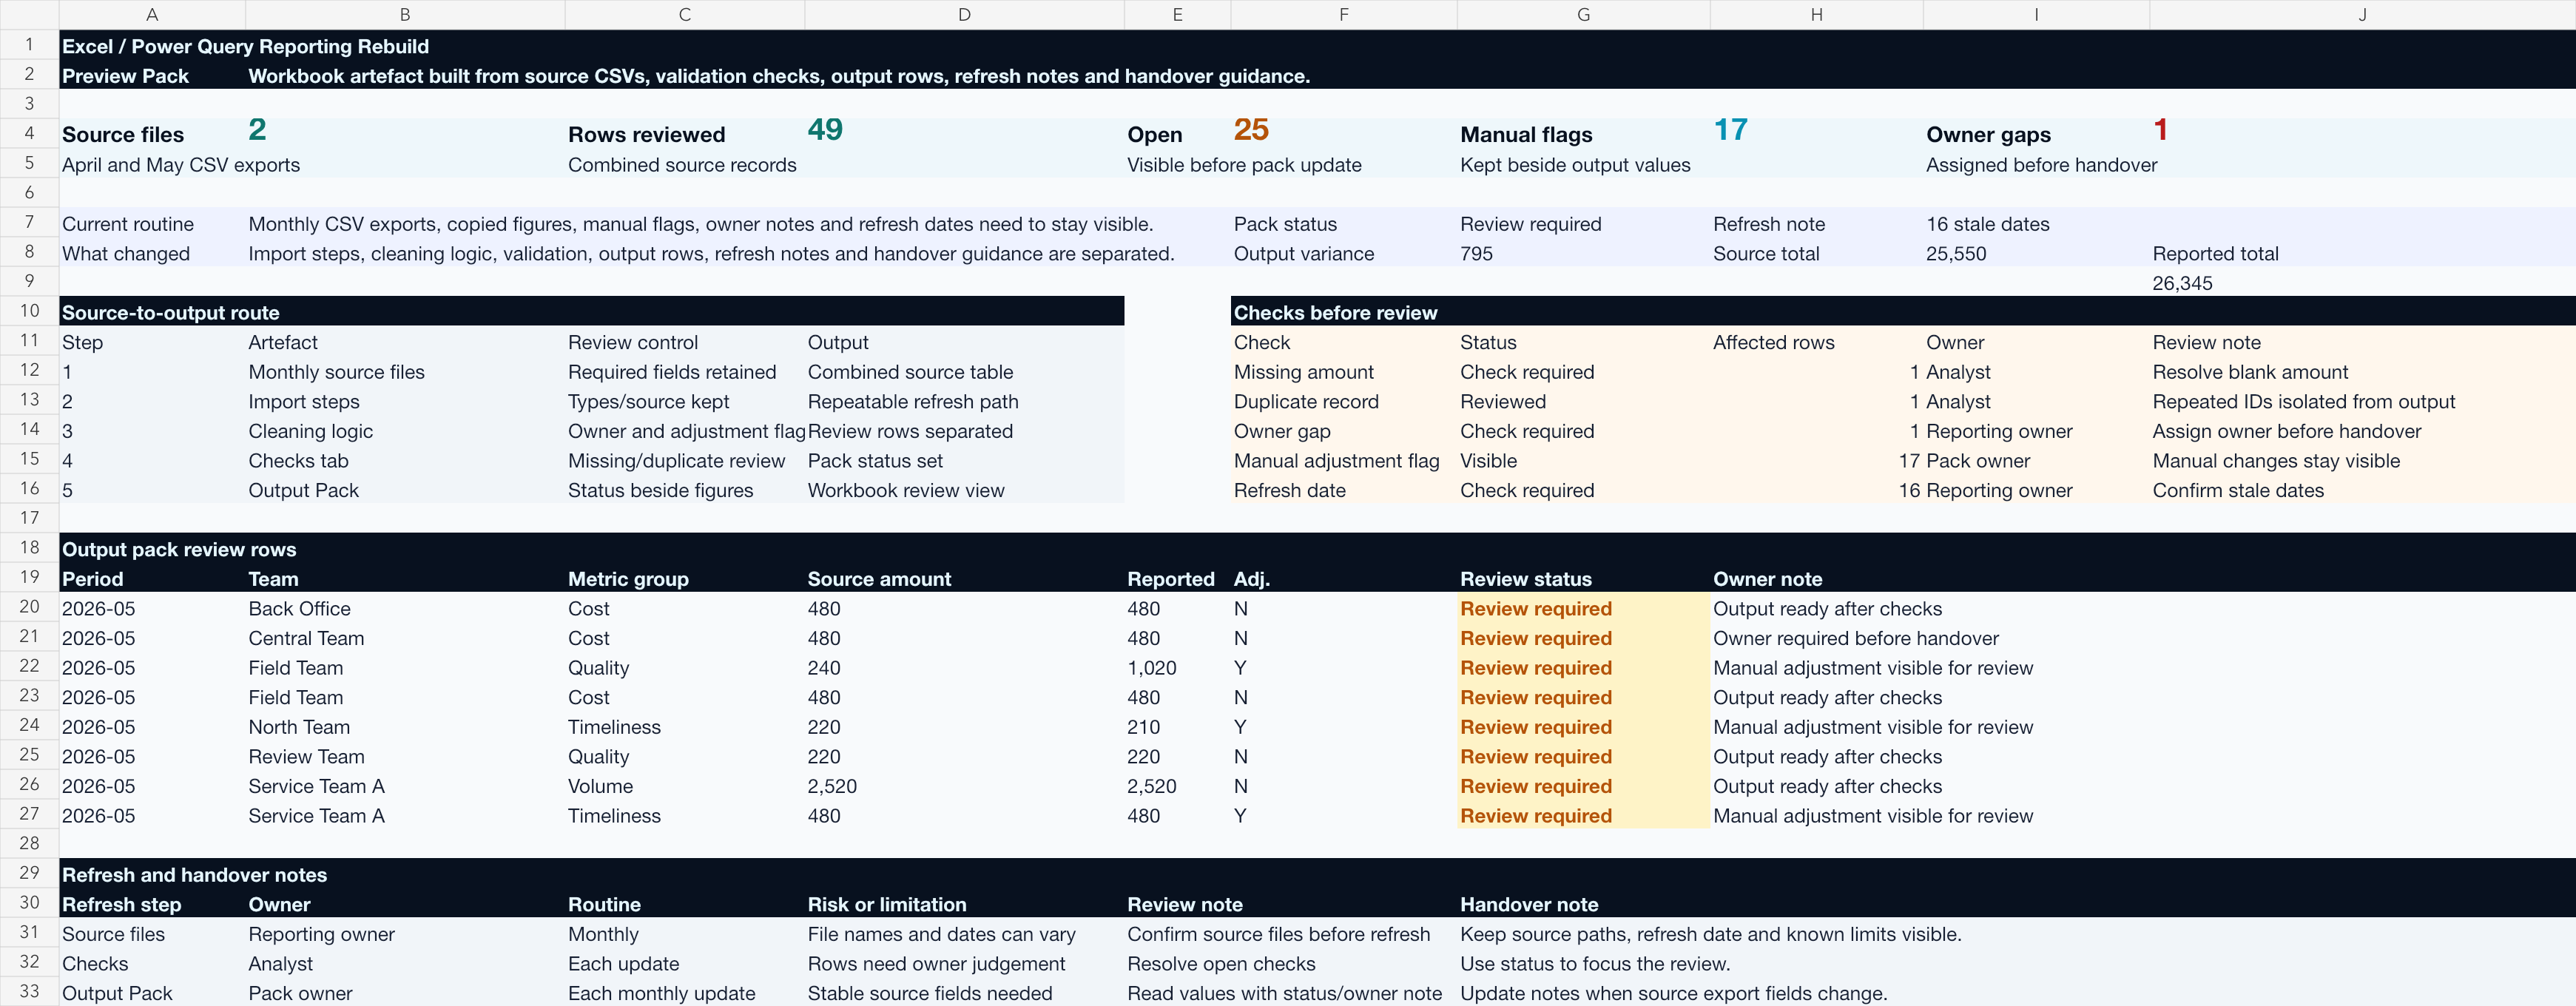Click 'Stable source fields needed' cell
The width and height of the screenshot is (2576, 1006).
tap(929, 993)
